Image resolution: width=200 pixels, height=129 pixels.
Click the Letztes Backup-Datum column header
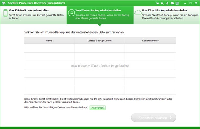tap(99, 41)
